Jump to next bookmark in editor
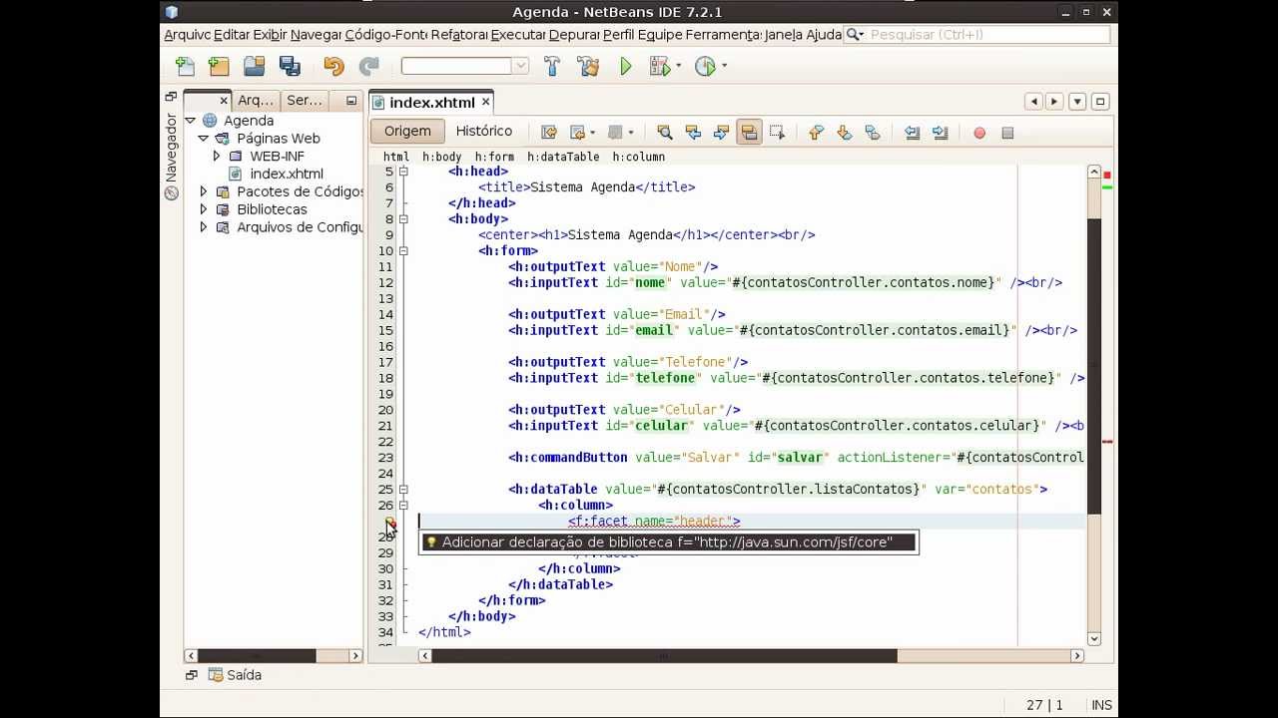 (844, 132)
